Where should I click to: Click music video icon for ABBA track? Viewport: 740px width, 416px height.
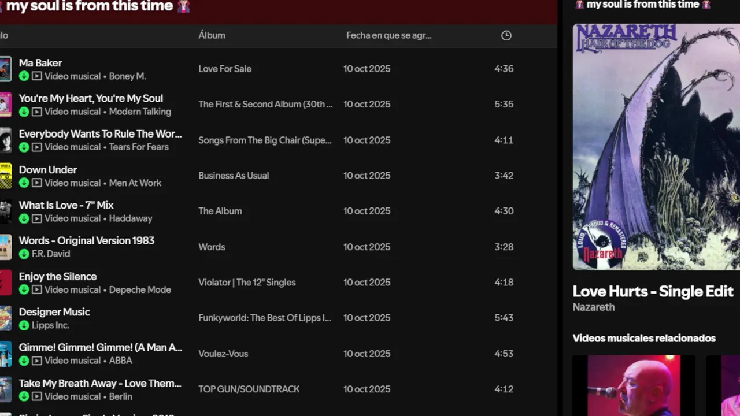tap(37, 361)
